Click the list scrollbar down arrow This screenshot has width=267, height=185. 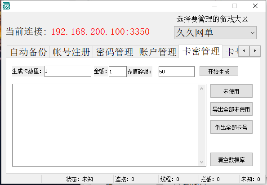[202, 162]
